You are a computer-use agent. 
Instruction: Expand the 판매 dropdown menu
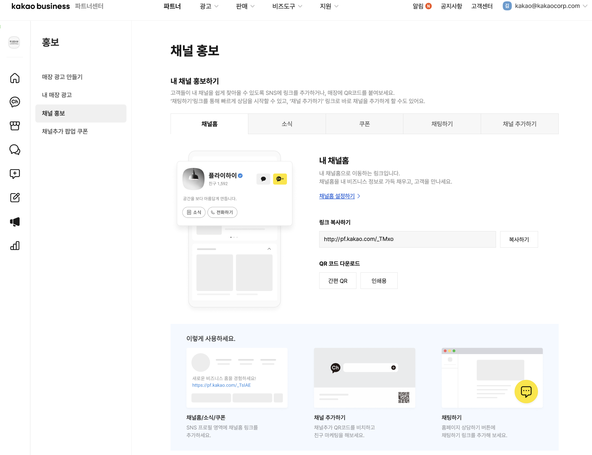[245, 6]
